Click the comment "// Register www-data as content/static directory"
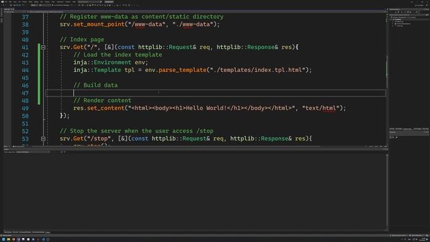This screenshot has width=430, height=242. [x=142, y=17]
